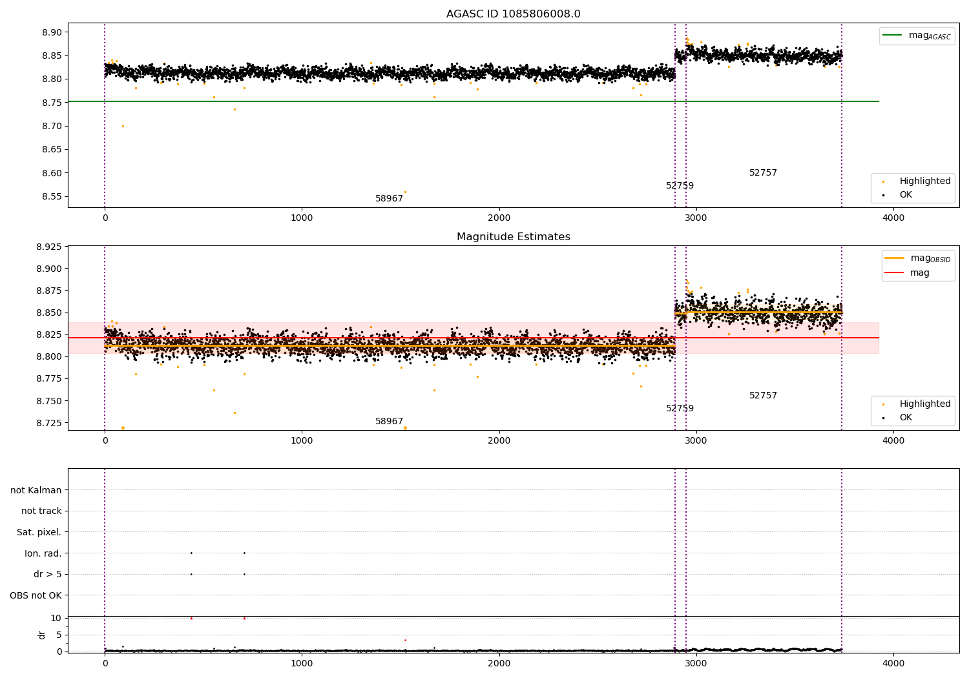
Task: Click second black dot on 'dr > 5' row
Action: [x=244, y=574]
